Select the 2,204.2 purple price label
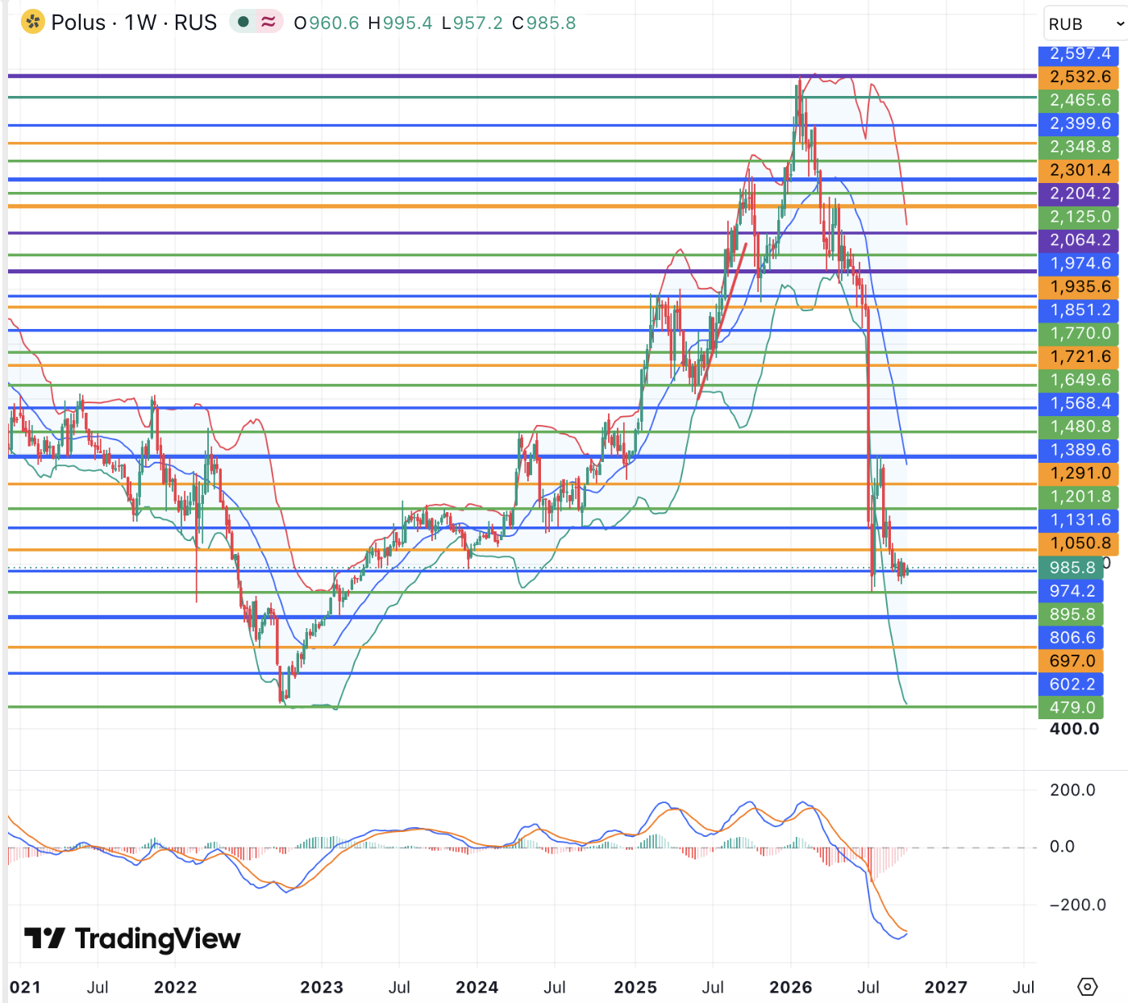 1080,194
